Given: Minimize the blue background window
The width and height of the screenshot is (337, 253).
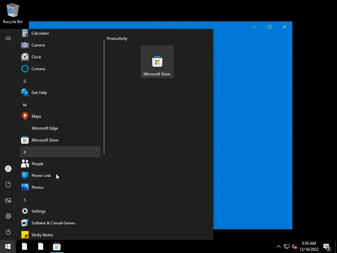Looking at the screenshot, I should [254, 27].
